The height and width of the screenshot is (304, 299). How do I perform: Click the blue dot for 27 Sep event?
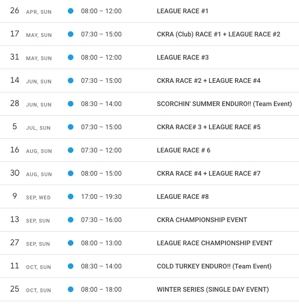[x=71, y=243]
